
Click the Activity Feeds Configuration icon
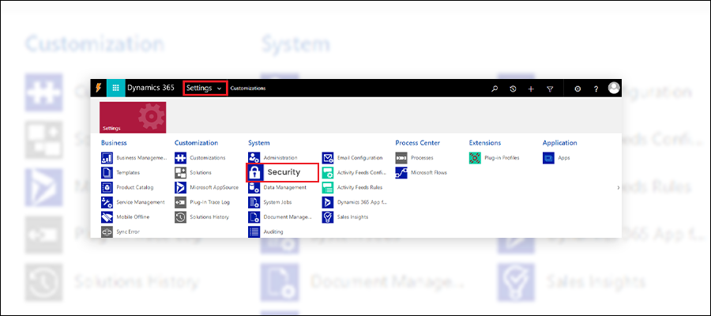(327, 173)
